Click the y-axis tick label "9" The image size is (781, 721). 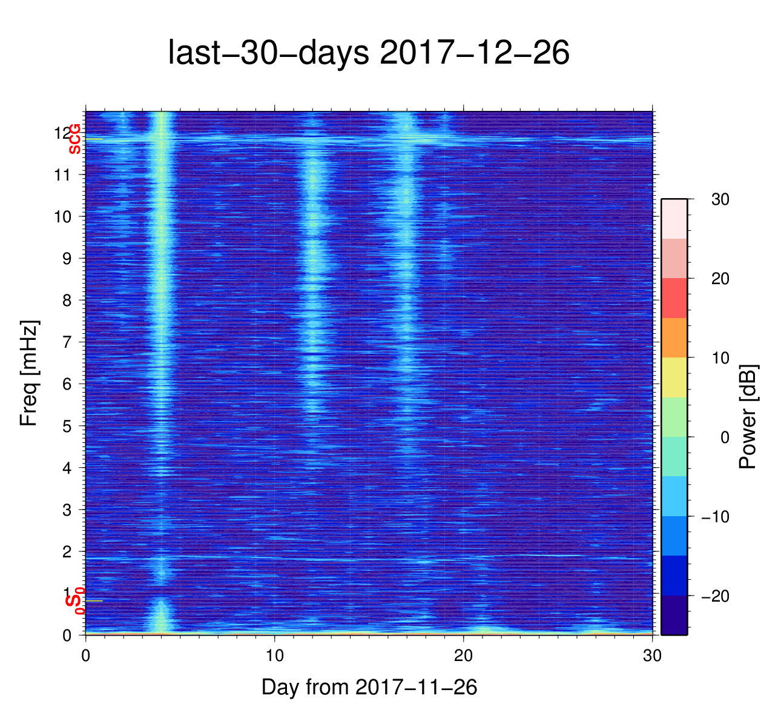tap(67, 259)
